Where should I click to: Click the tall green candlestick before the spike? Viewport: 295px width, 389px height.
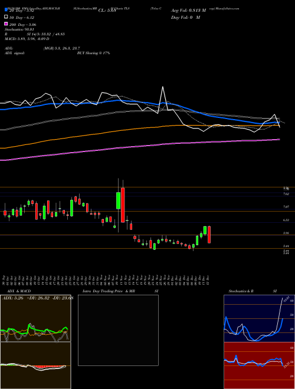(119, 200)
